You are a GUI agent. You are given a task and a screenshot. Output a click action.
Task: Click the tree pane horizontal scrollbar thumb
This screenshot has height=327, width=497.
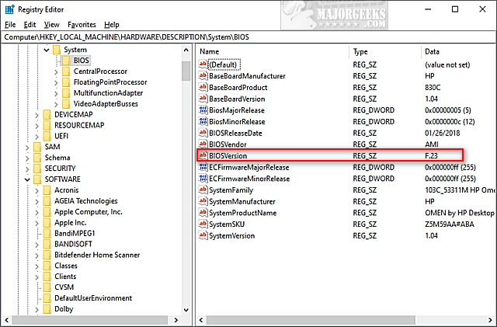pyautogui.click(x=90, y=320)
